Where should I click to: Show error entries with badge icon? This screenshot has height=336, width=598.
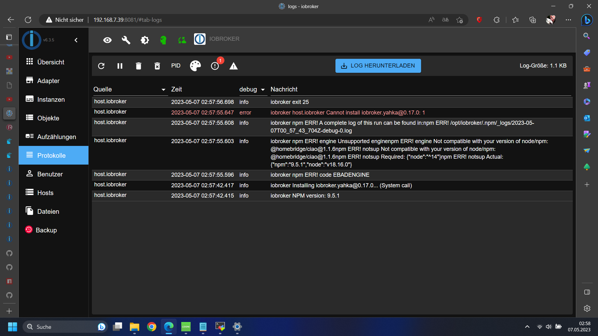pyautogui.click(x=215, y=66)
